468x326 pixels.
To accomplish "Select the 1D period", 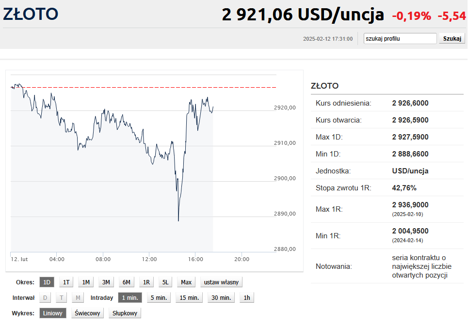I will 47,282.
